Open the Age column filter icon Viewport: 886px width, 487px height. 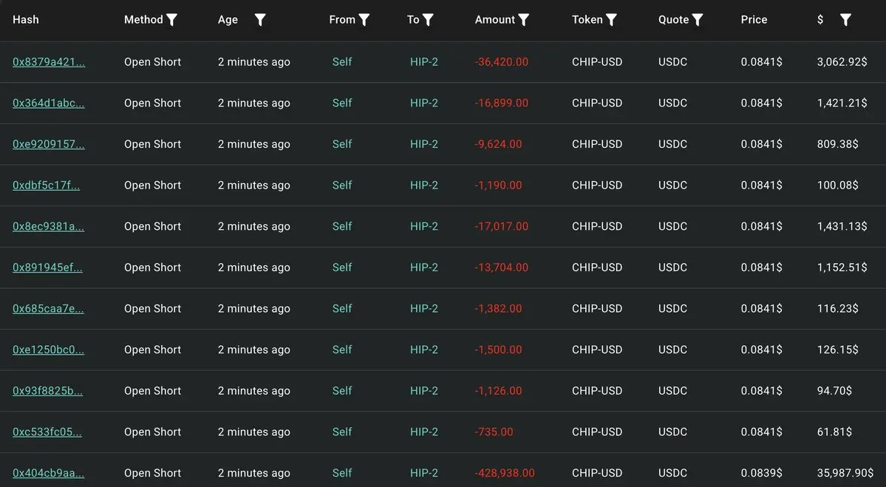[x=260, y=20]
